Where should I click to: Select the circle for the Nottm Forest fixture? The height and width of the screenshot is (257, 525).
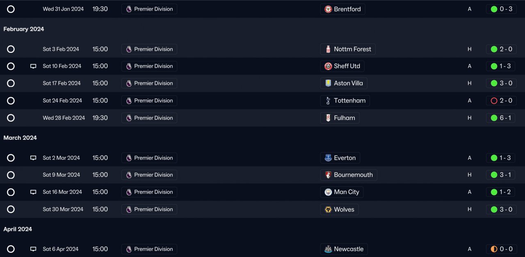11,49
